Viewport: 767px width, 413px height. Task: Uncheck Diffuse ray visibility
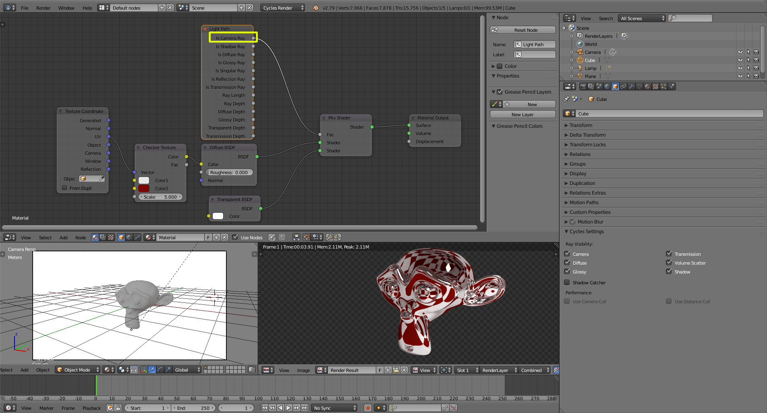(x=567, y=263)
